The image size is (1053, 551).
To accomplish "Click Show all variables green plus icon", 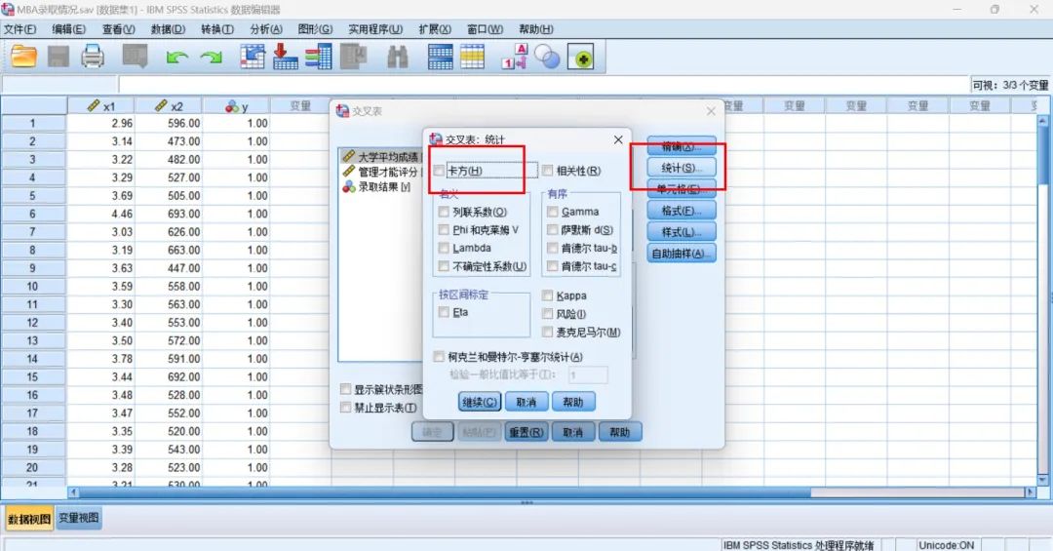I will click(x=581, y=58).
